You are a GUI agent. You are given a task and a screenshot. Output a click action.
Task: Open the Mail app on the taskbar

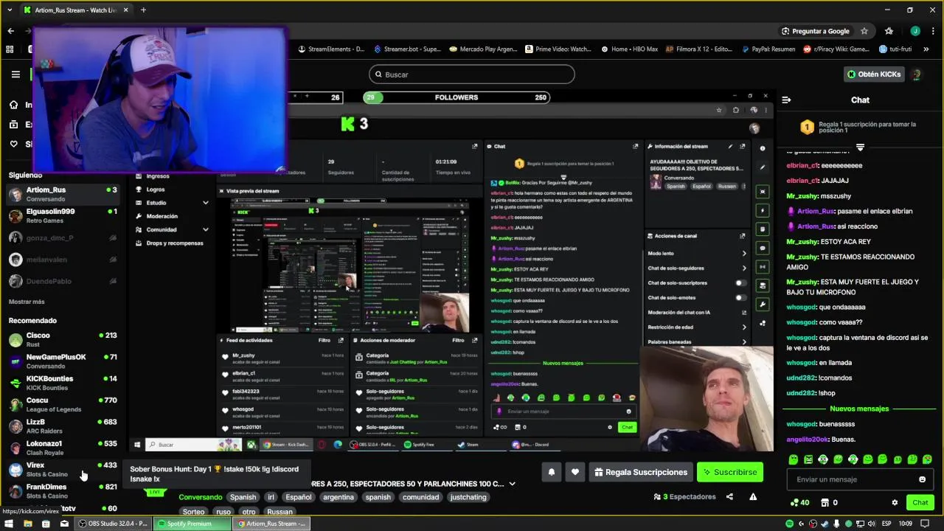(64, 524)
